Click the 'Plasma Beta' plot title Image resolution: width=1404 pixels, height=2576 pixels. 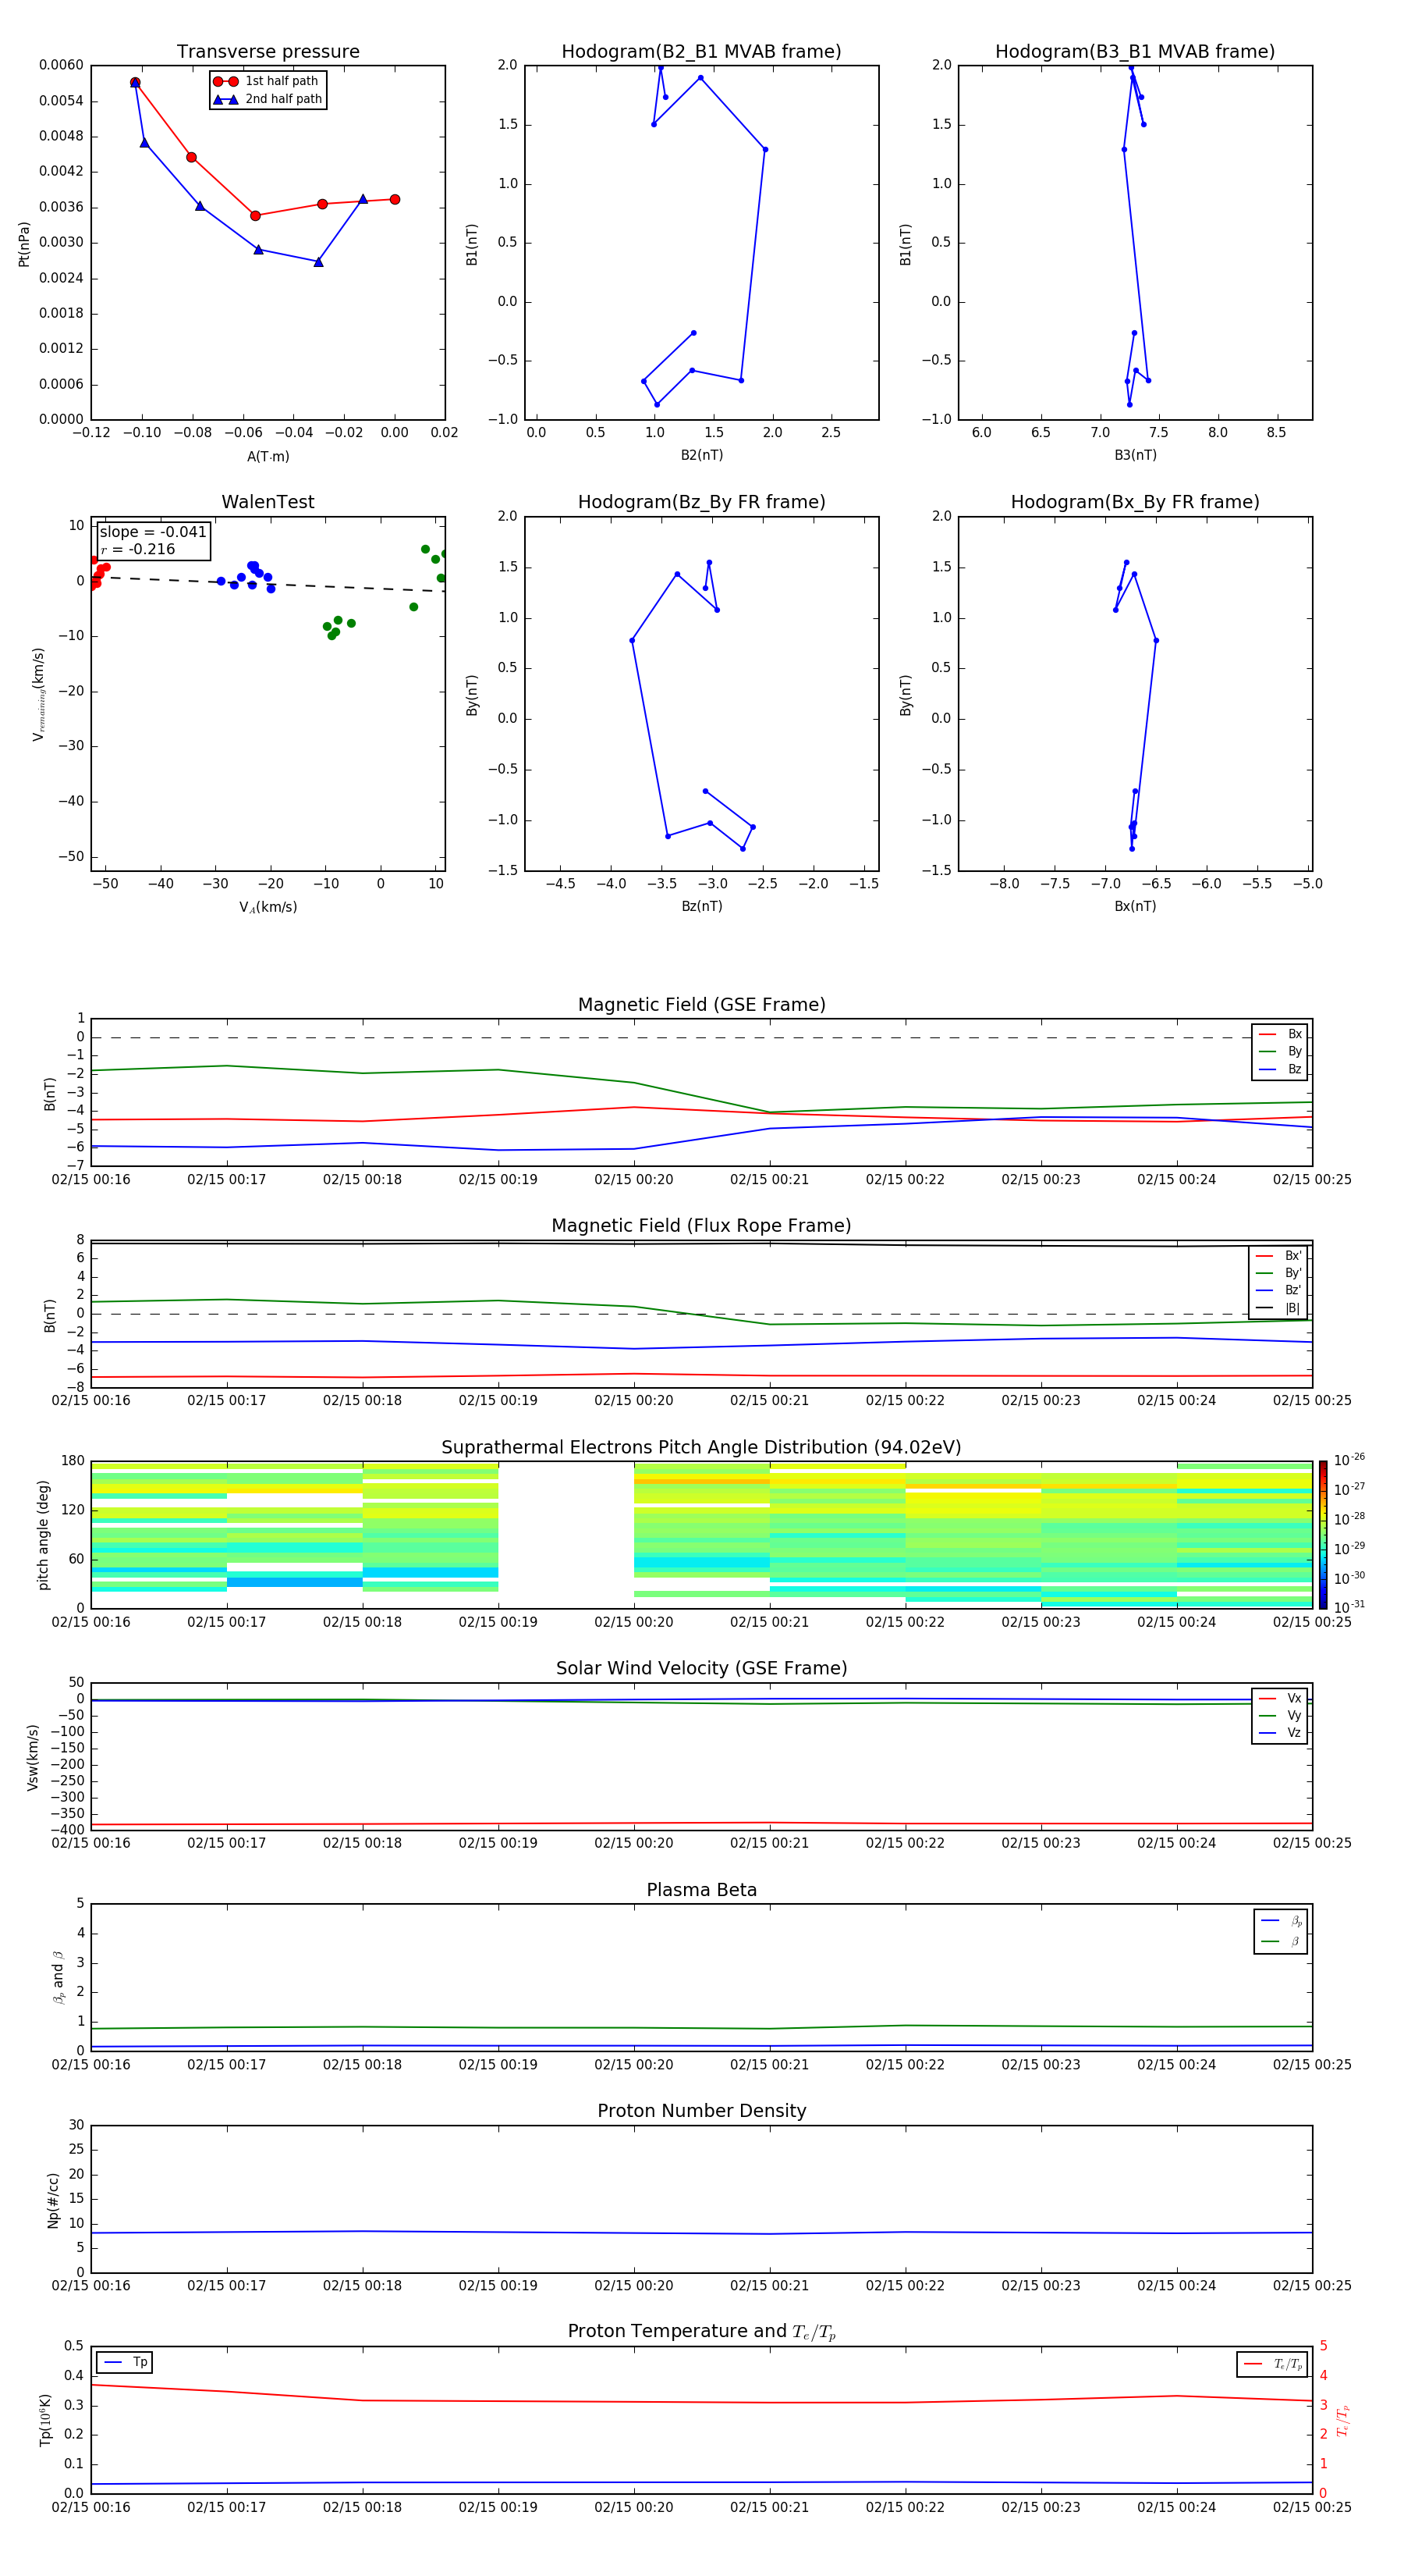click(701, 1890)
